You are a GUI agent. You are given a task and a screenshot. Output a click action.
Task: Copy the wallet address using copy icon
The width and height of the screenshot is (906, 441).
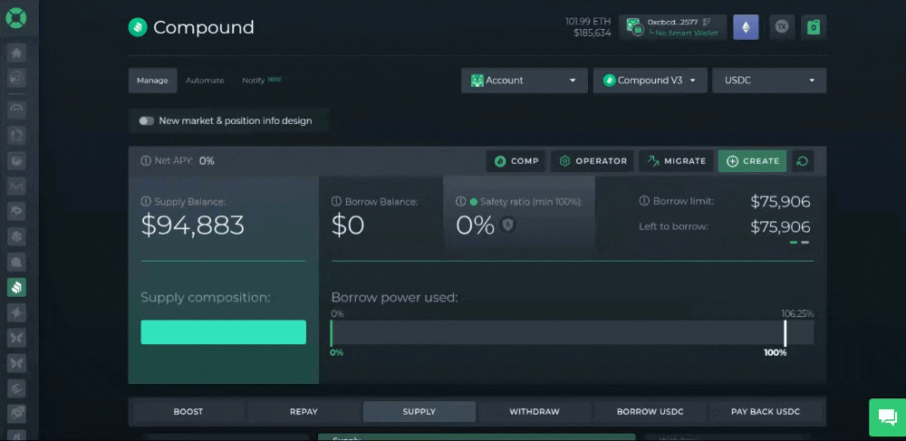(x=707, y=22)
